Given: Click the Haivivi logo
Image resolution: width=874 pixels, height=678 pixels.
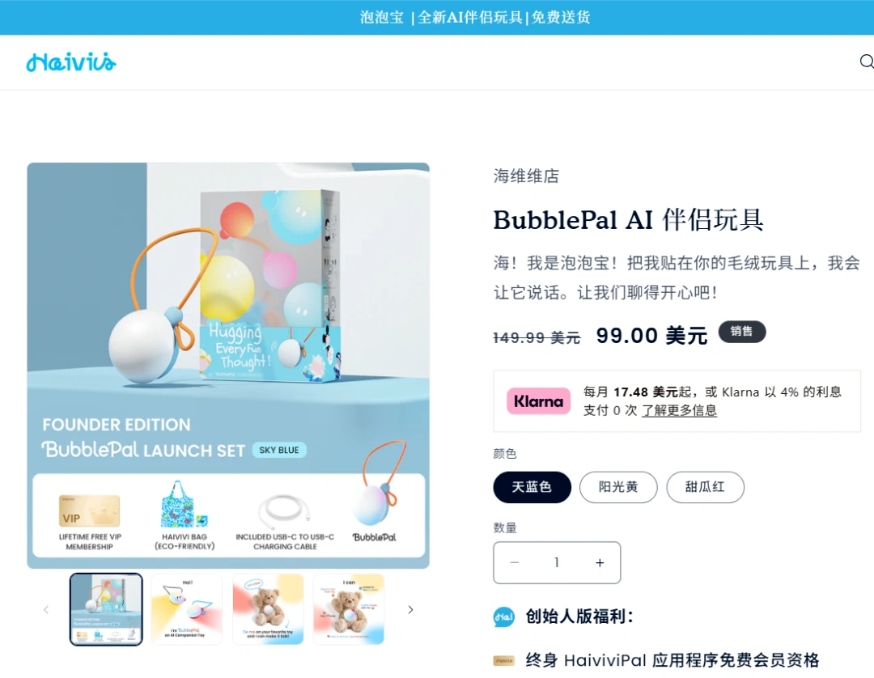Looking at the screenshot, I should pos(71,62).
